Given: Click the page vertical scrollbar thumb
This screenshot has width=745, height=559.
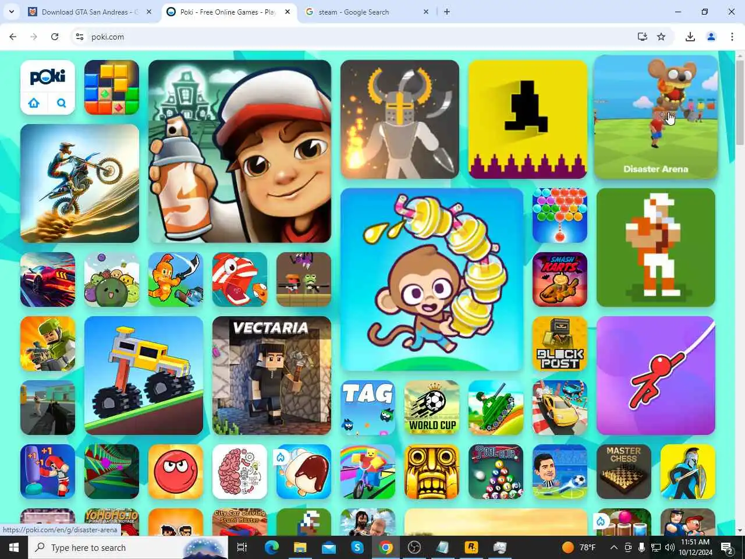Looking at the screenshot, I should click(x=740, y=102).
